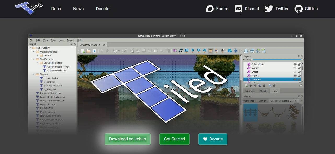Toggle visibility of the Marker layer

point(295,68)
